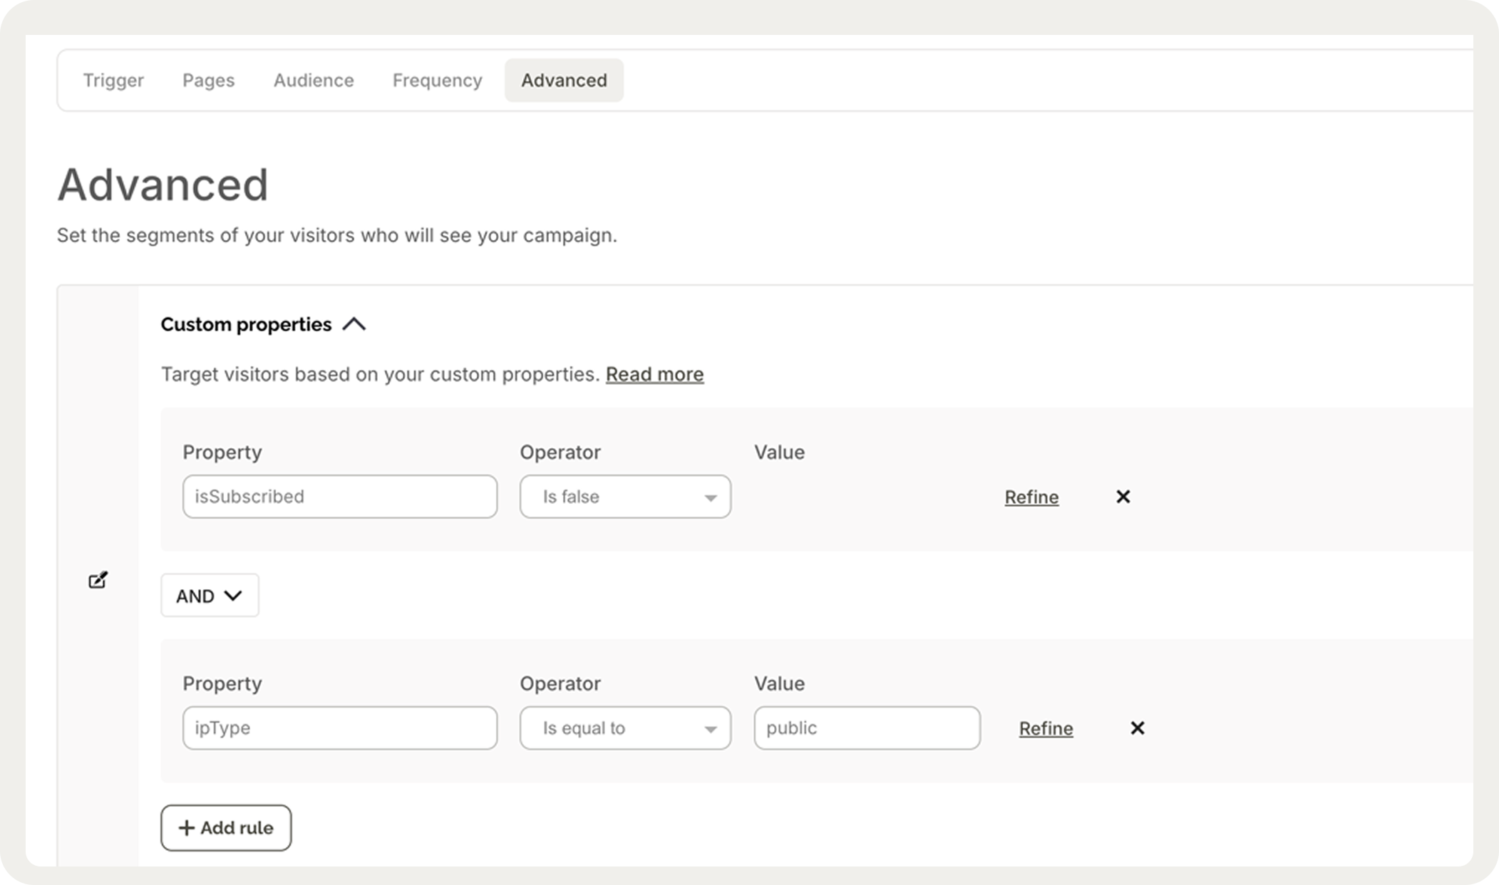
Task: Collapse the Custom properties section chevron
Action: [354, 325]
